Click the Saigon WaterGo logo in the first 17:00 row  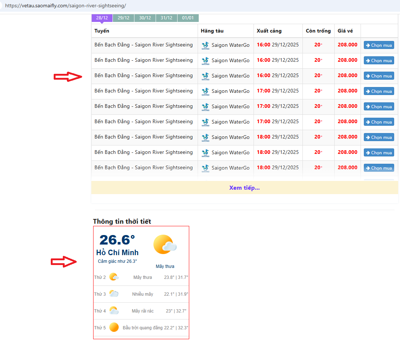coord(205,91)
